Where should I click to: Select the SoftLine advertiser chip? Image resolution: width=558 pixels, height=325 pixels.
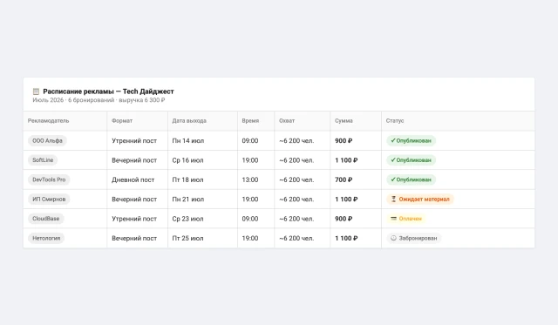[43, 160]
